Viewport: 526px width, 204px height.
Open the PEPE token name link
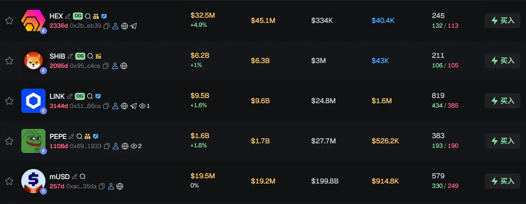[58, 137]
